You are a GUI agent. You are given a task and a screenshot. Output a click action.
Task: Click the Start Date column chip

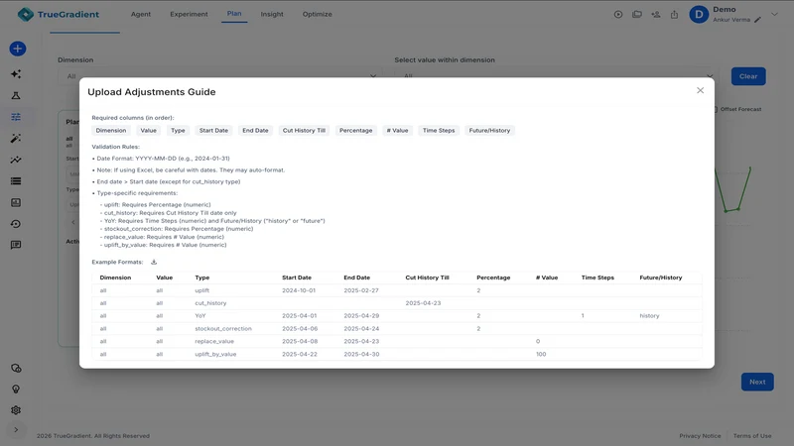pos(213,131)
